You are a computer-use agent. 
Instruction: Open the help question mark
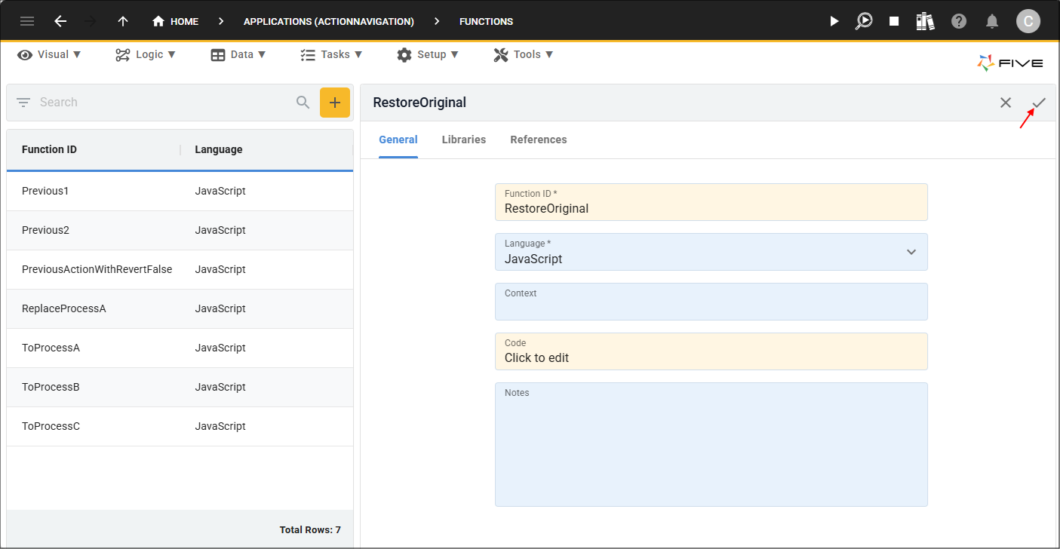coord(959,21)
